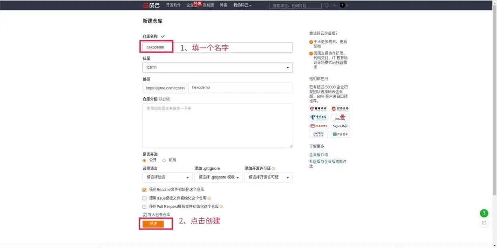Click the 码云 Gitee logo

[x=151, y=5]
